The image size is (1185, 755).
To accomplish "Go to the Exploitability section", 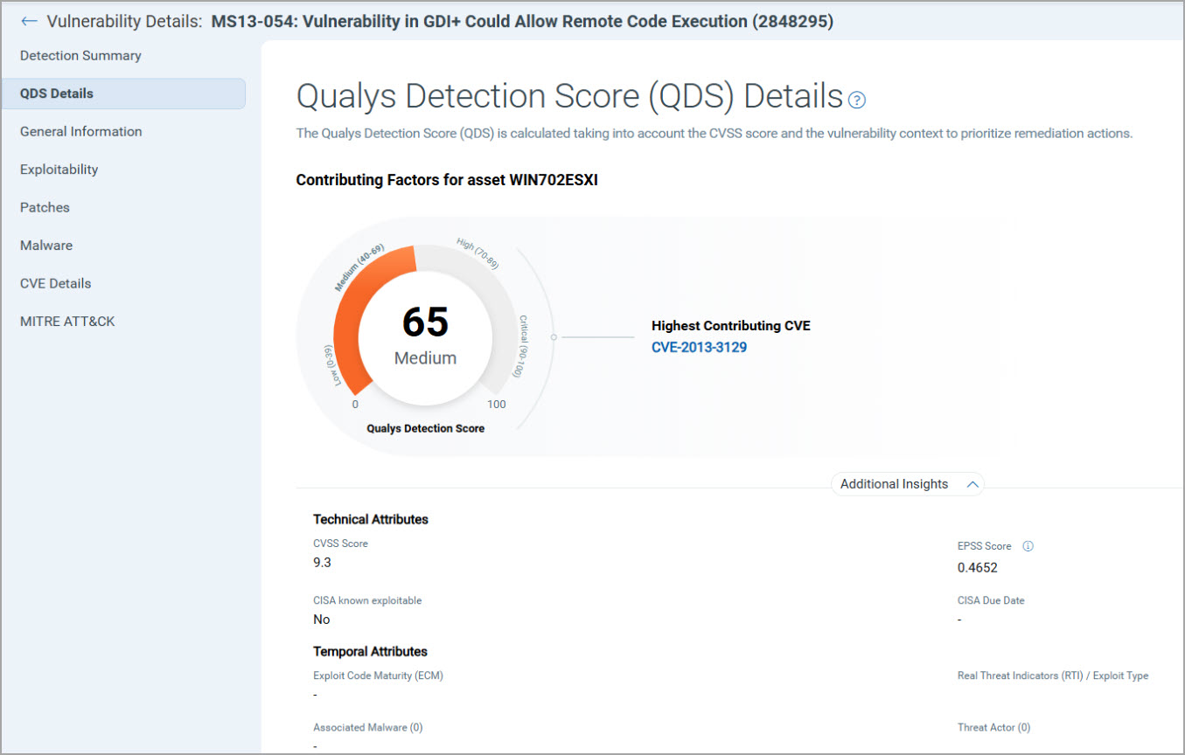I will (59, 170).
